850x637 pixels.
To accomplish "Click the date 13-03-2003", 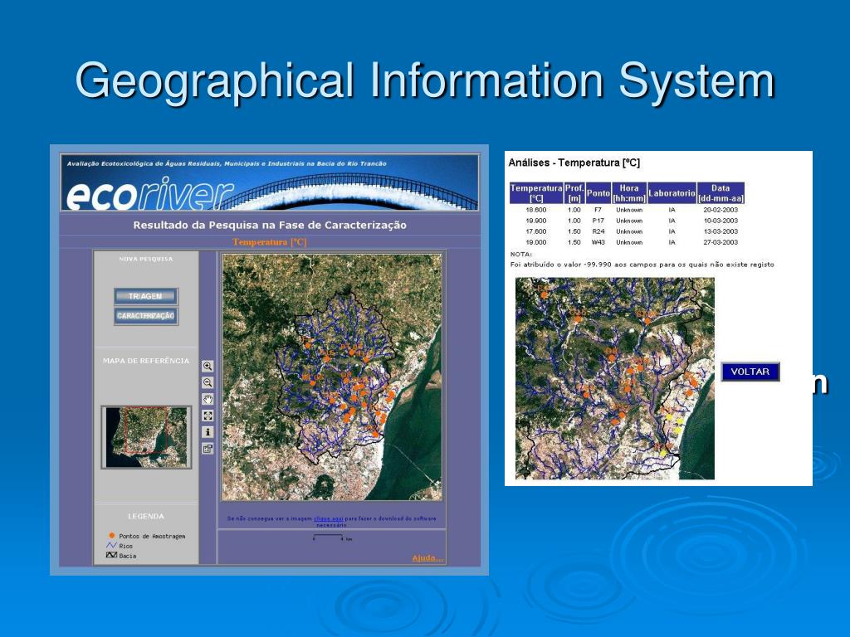I will coord(721,231).
